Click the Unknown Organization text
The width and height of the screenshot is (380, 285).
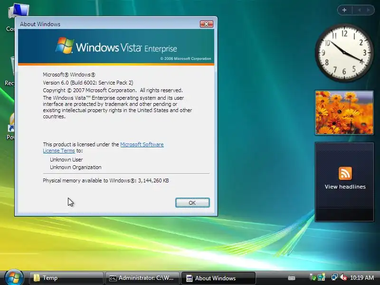click(x=76, y=167)
